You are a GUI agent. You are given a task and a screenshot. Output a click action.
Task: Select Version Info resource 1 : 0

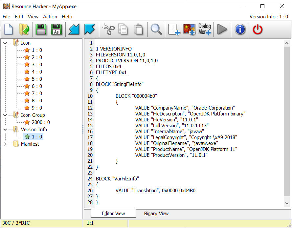pos(33,137)
